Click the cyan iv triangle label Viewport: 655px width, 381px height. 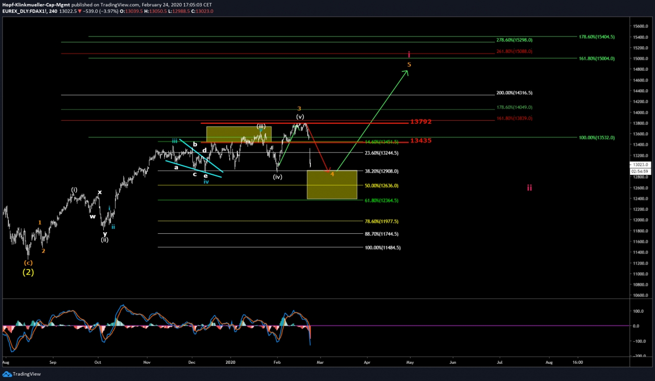pos(207,182)
